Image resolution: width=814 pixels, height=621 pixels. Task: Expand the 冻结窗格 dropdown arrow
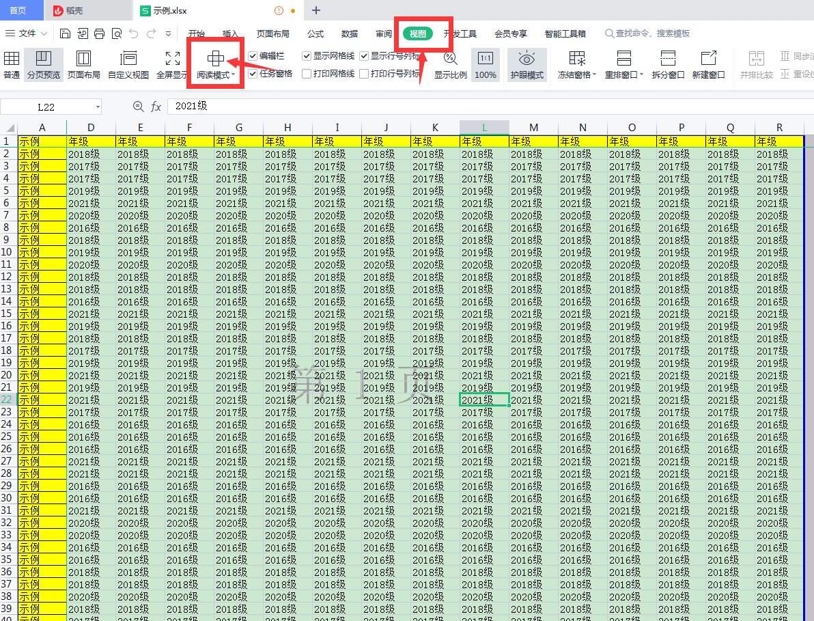coord(594,74)
